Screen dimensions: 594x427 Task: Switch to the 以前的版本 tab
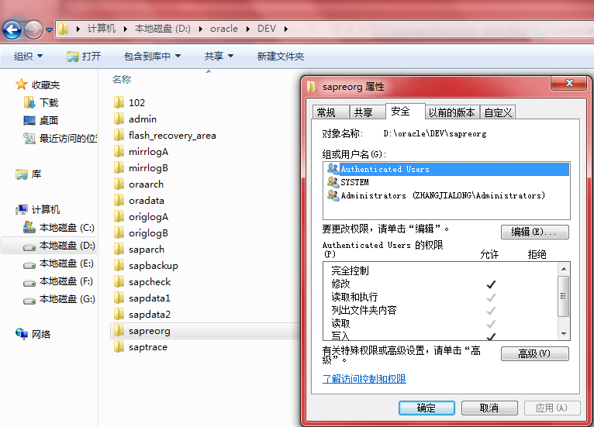[452, 112]
